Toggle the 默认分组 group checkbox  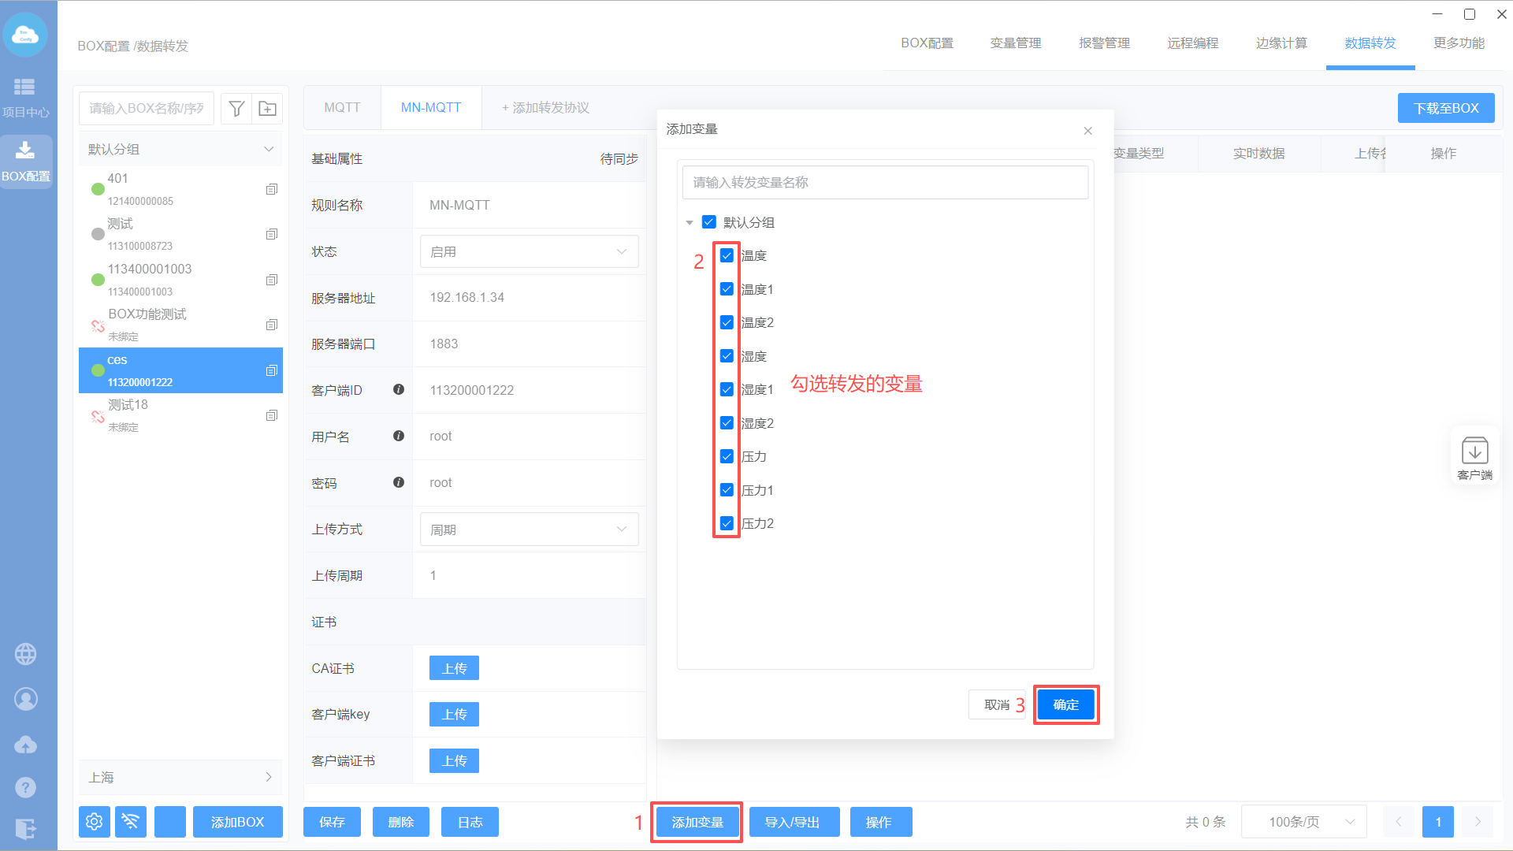click(708, 222)
